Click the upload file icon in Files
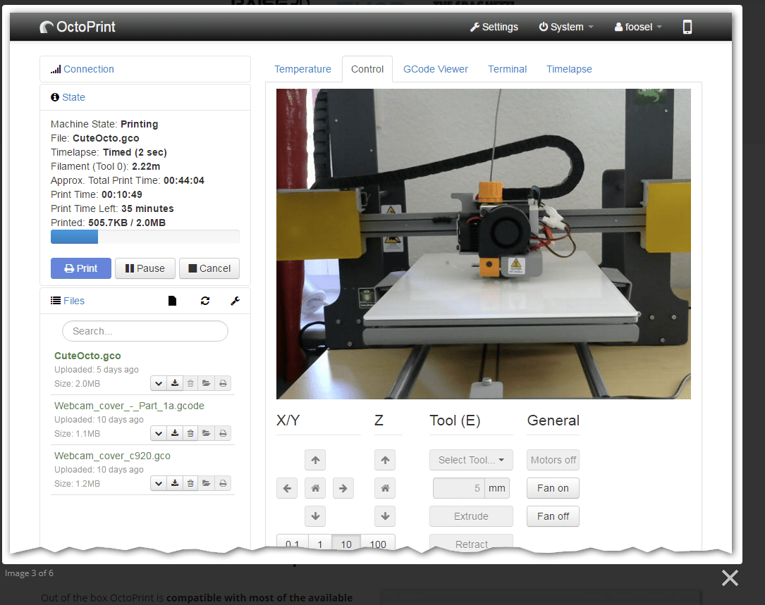The height and width of the screenshot is (605, 765). click(x=173, y=301)
